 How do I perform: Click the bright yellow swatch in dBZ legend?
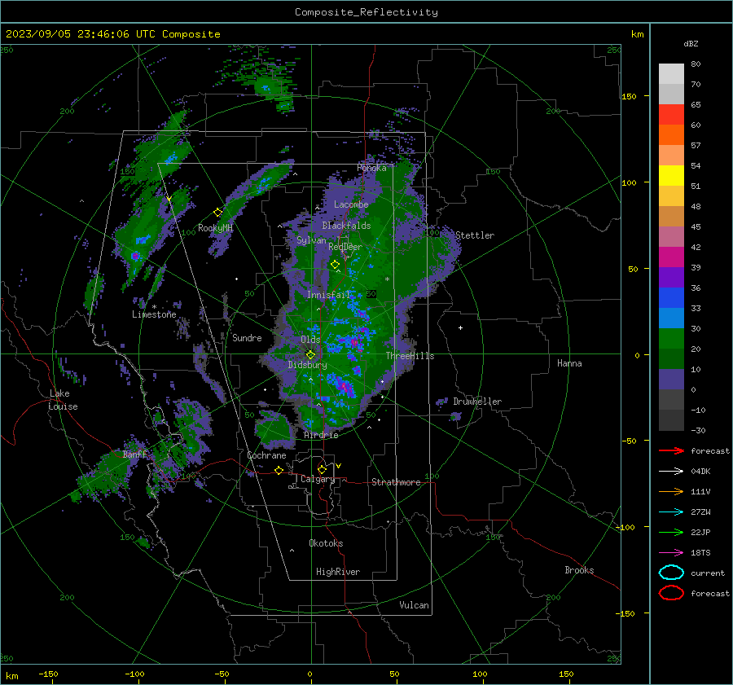click(x=671, y=176)
